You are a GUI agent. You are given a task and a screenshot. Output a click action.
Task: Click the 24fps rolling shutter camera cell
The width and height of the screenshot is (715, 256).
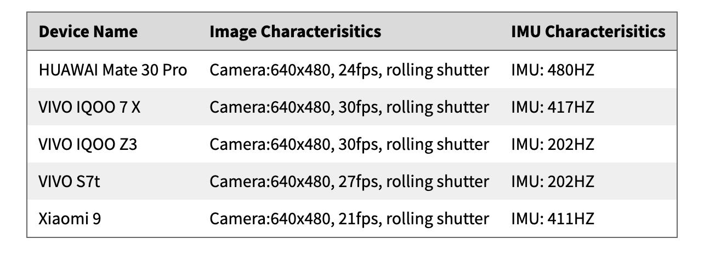[349, 70]
